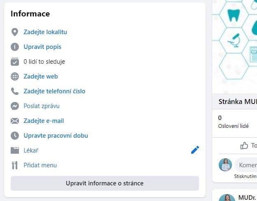Click the phone handset icon
The image size is (257, 201).
[x=15, y=91]
